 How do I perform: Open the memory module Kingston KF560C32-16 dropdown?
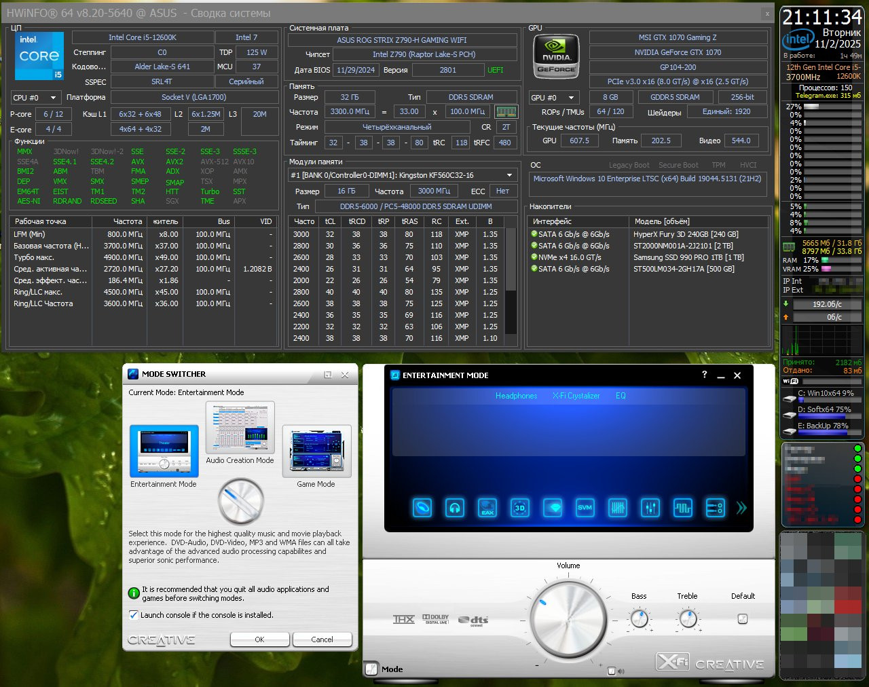(x=403, y=175)
